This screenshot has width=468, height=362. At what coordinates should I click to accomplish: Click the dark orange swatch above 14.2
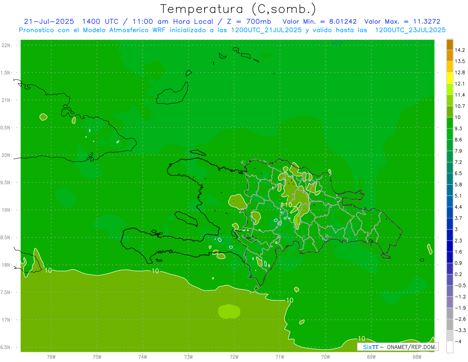click(x=450, y=45)
